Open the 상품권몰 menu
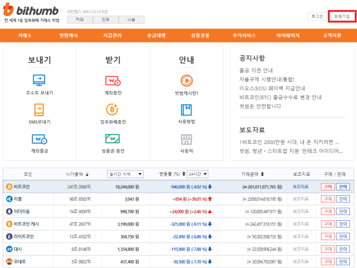The image size is (357, 268). 200,36
